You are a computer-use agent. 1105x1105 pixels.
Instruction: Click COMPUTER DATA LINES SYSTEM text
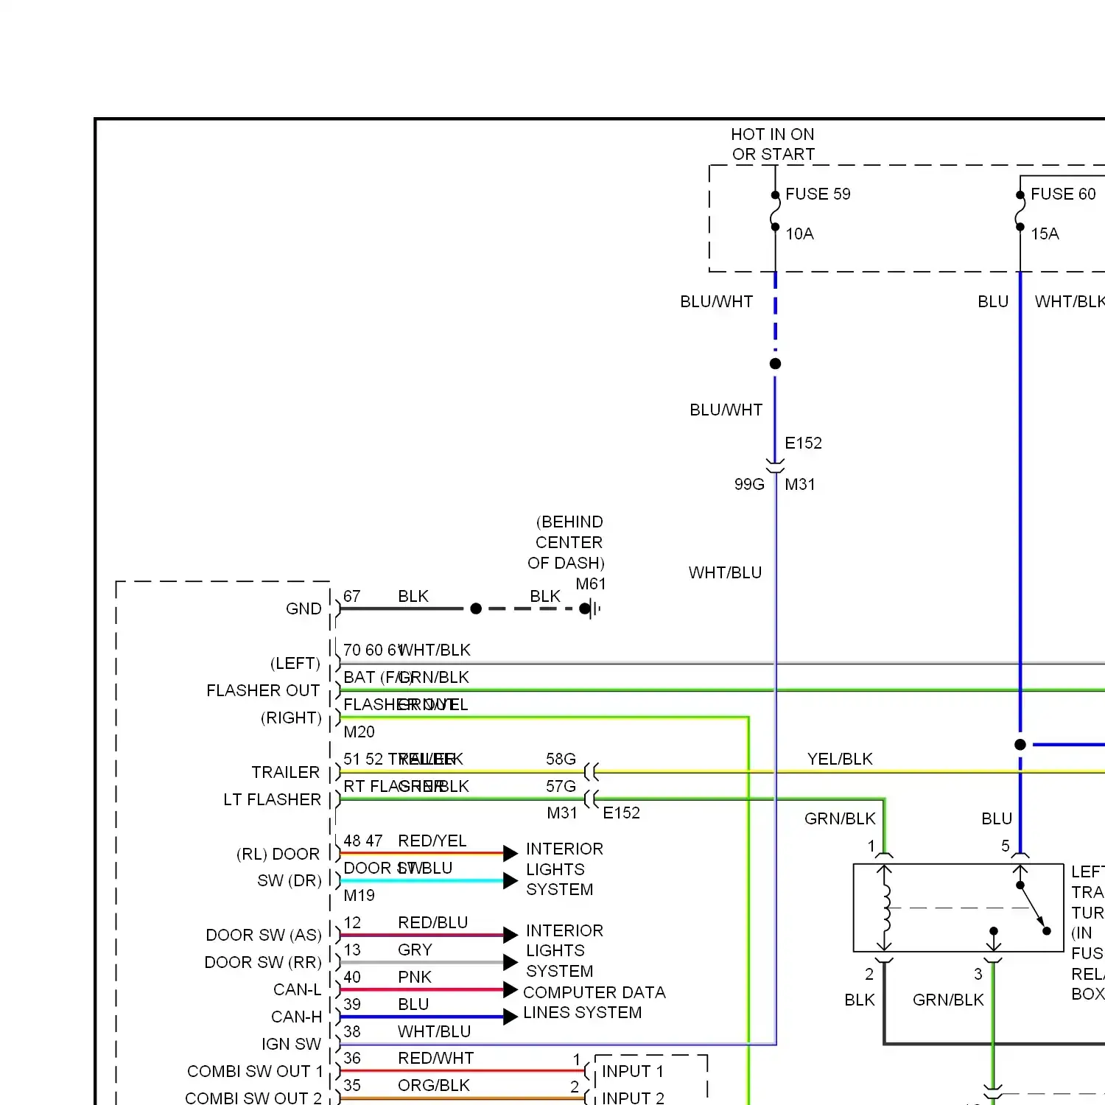[594, 1003]
